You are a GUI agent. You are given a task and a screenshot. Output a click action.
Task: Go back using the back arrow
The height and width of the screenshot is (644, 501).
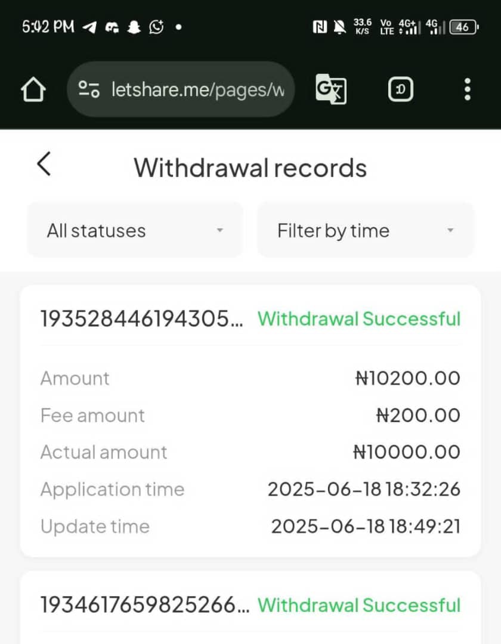44,164
